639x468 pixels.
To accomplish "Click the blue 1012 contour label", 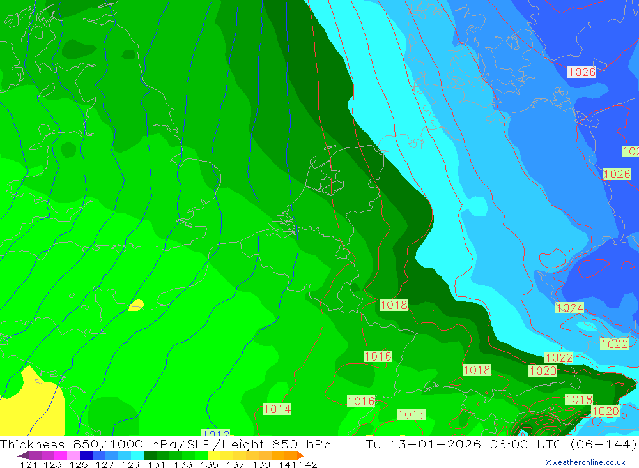I will [215, 432].
